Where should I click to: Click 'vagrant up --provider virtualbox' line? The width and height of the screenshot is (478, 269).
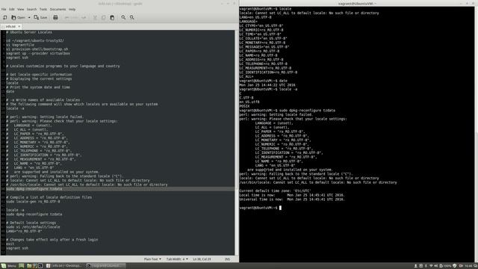coord(38,53)
